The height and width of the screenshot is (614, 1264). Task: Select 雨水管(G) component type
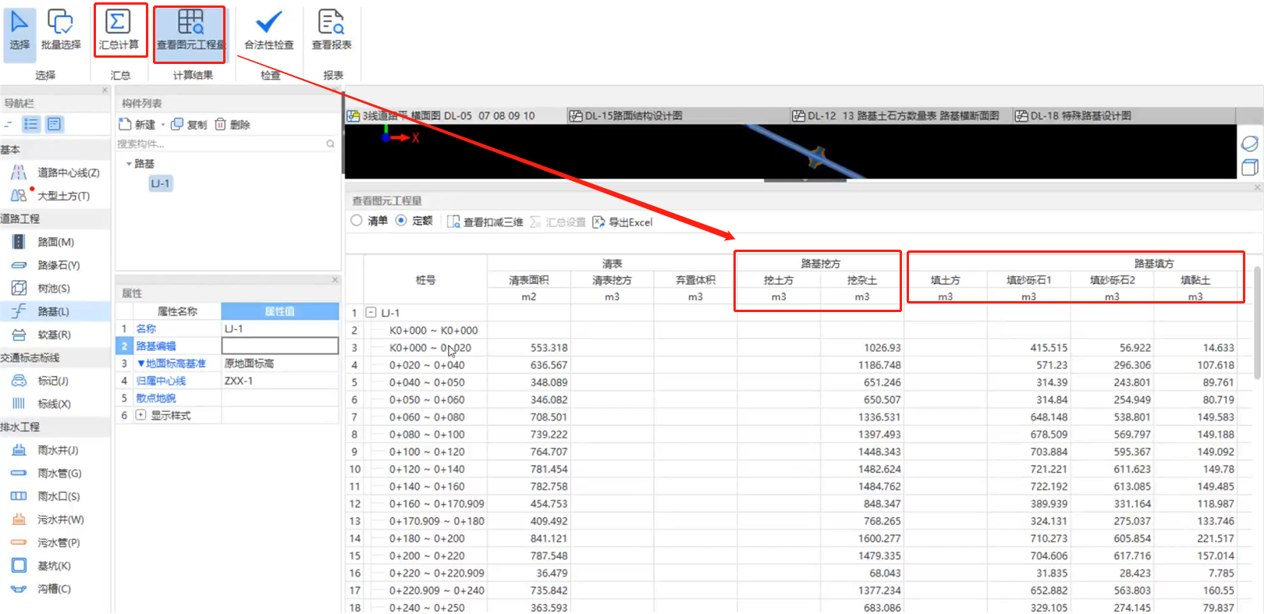pyautogui.click(x=47, y=473)
